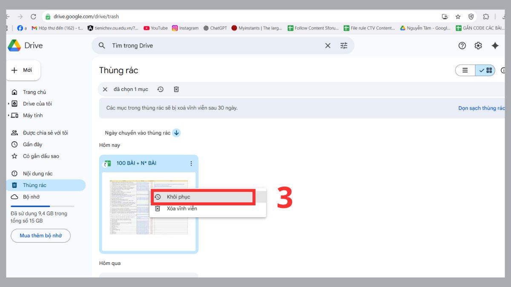Open the browser extensions puzzle icon

(486, 17)
